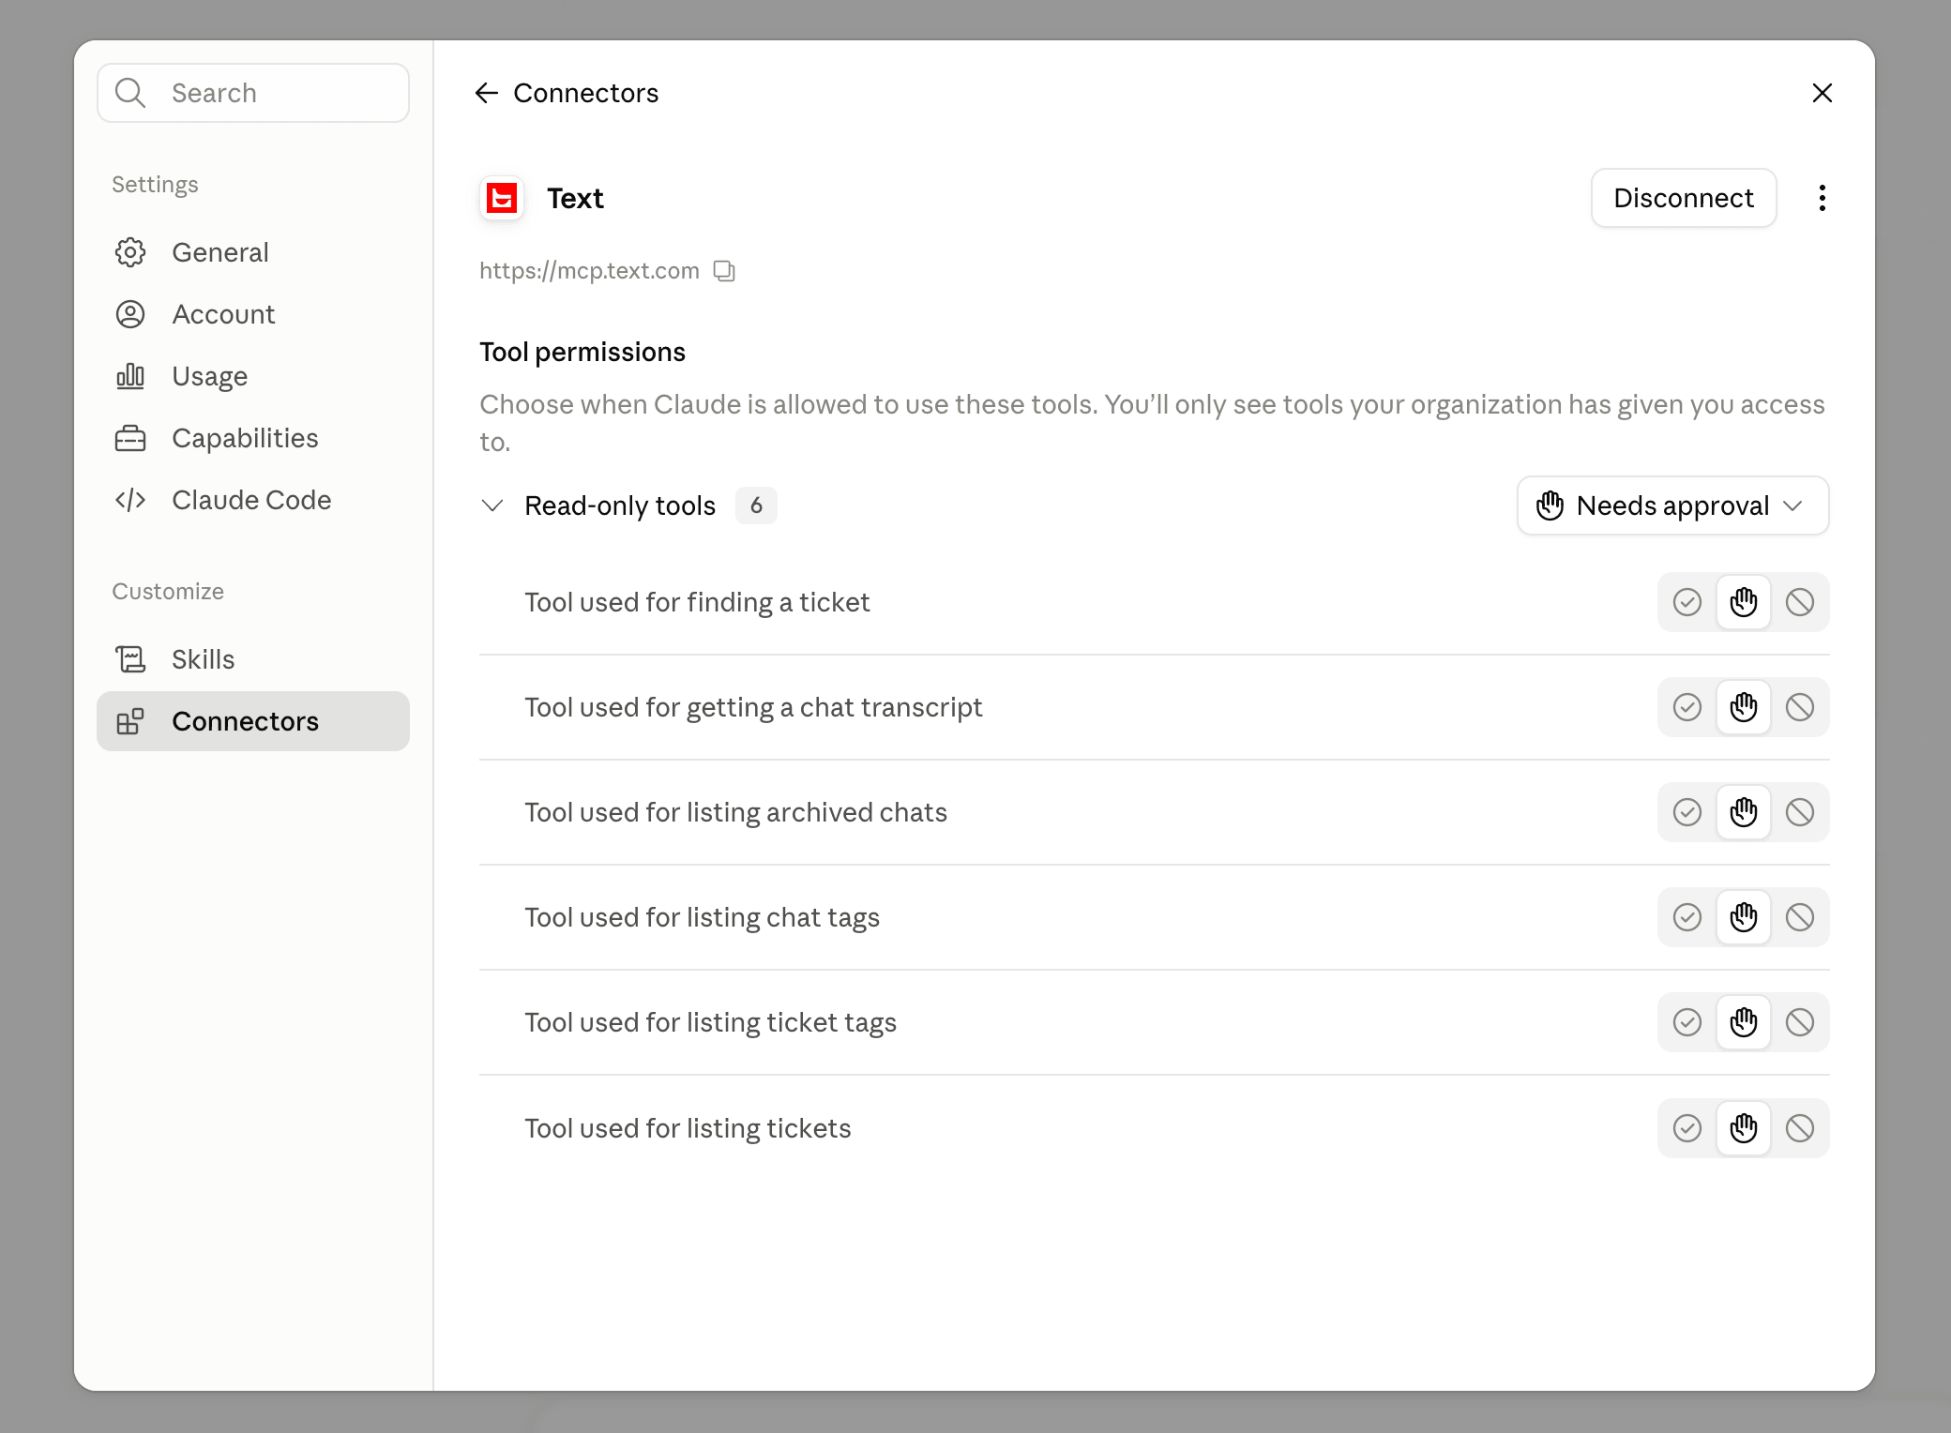Set listing archived chats to needs approval
The height and width of the screenshot is (1433, 1951).
[x=1744, y=812]
